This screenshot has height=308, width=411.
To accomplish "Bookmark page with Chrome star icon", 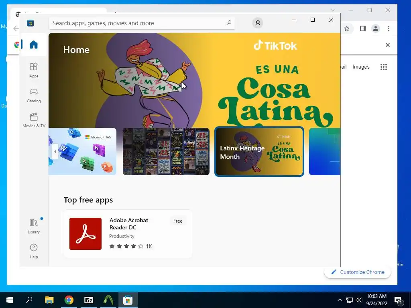I will point(347,28).
